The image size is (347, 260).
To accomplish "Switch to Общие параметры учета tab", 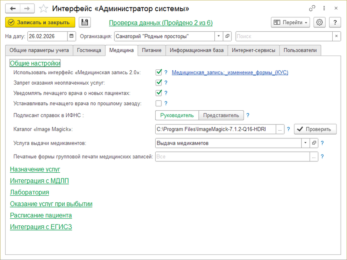I will point(39,50).
